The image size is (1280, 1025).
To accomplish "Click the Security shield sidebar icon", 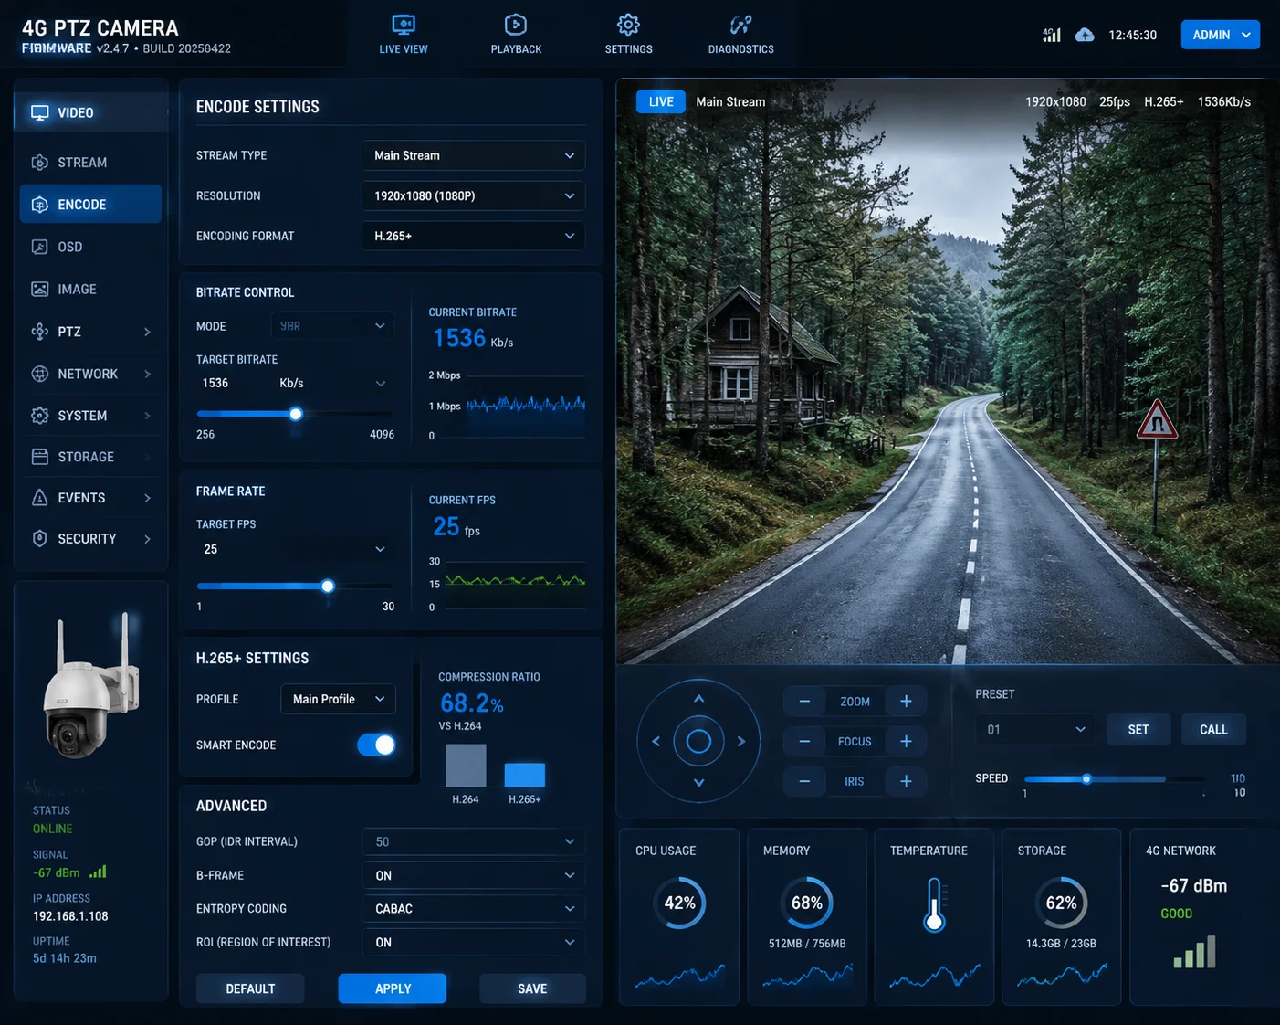I will click(x=40, y=539).
